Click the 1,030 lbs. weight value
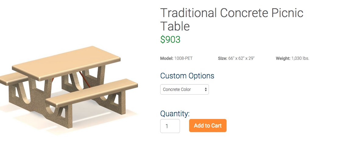This screenshot has width=342, height=144. (300, 58)
